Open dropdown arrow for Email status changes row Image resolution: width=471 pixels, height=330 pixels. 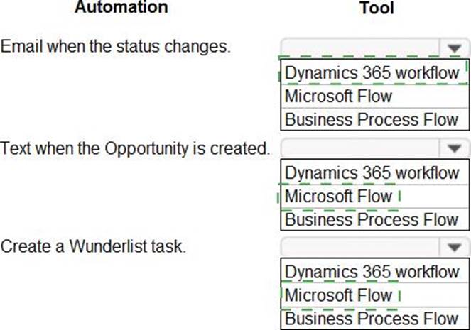coord(454,48)
